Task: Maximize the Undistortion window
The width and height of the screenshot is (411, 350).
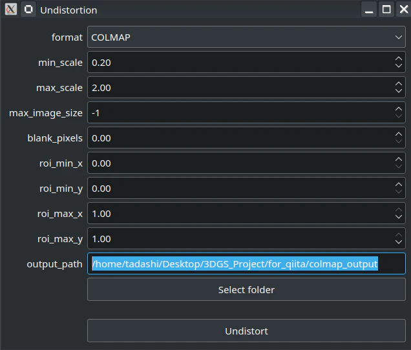Action: 386,10
